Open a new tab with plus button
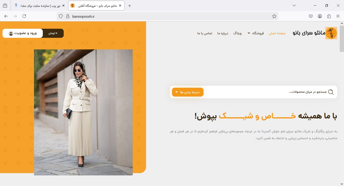344x186 pixels. tap(130, 6)
